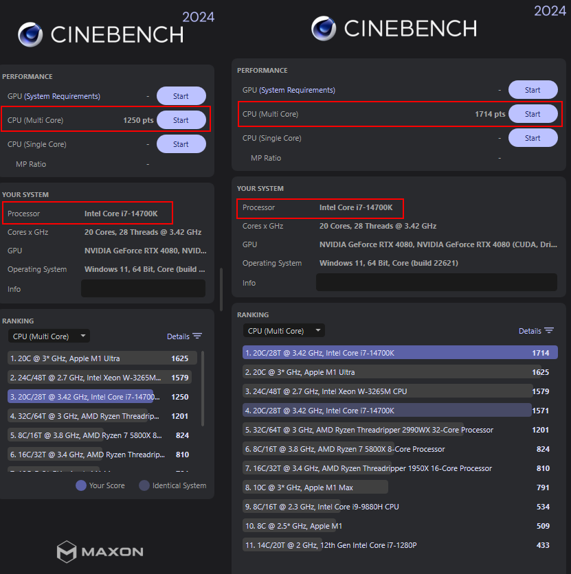The image size is (571, 574).
Task: Click GPU RTX 4080 value in left window
Action: (x=146, y=251)
